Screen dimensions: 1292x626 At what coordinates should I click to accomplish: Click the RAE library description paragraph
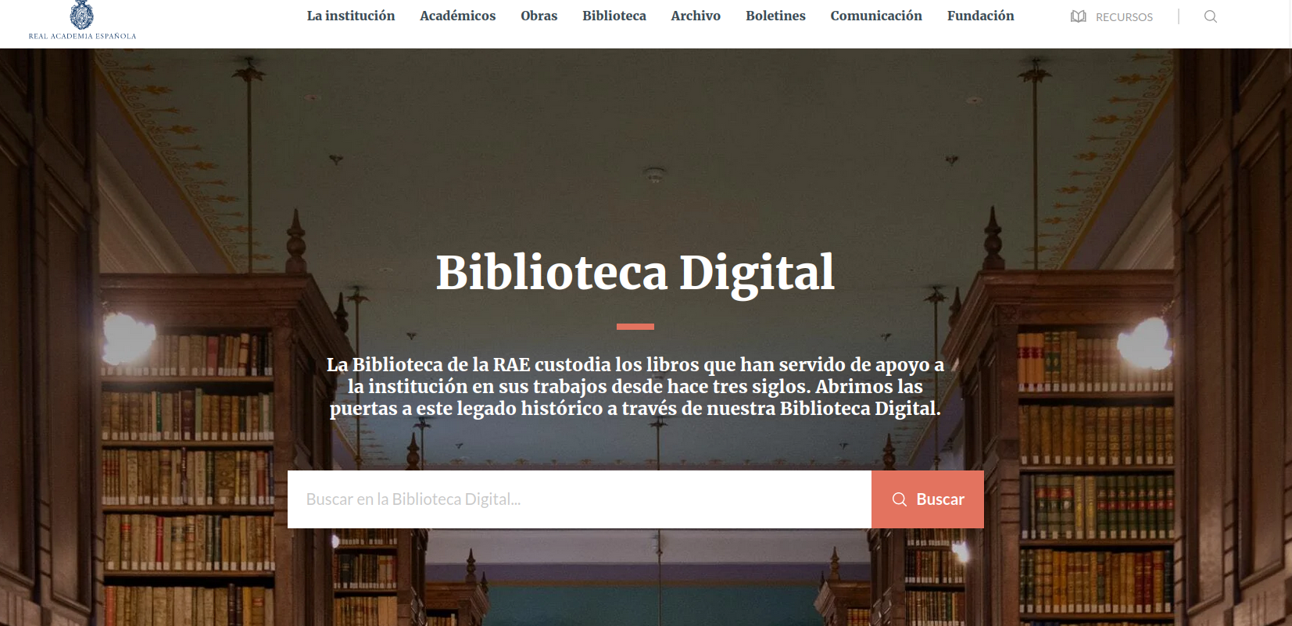tap(635, 386)
